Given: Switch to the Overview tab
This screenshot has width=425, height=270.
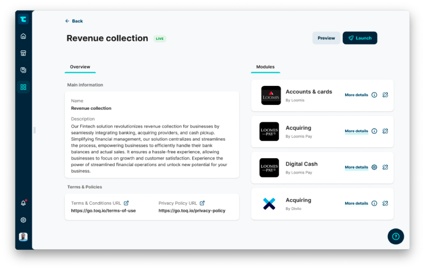Looking at the screenshot, I should pos(80,67).
